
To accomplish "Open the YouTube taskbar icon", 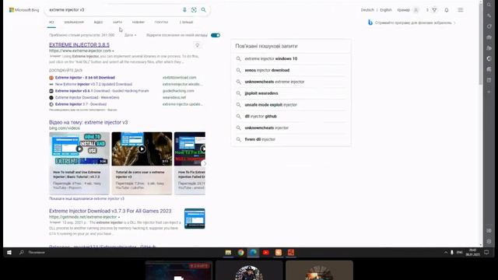I will [266, 252].
